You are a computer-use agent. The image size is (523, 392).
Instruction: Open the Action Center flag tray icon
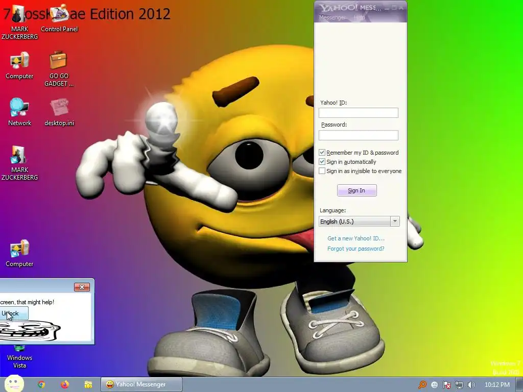(x=446, y=385)
